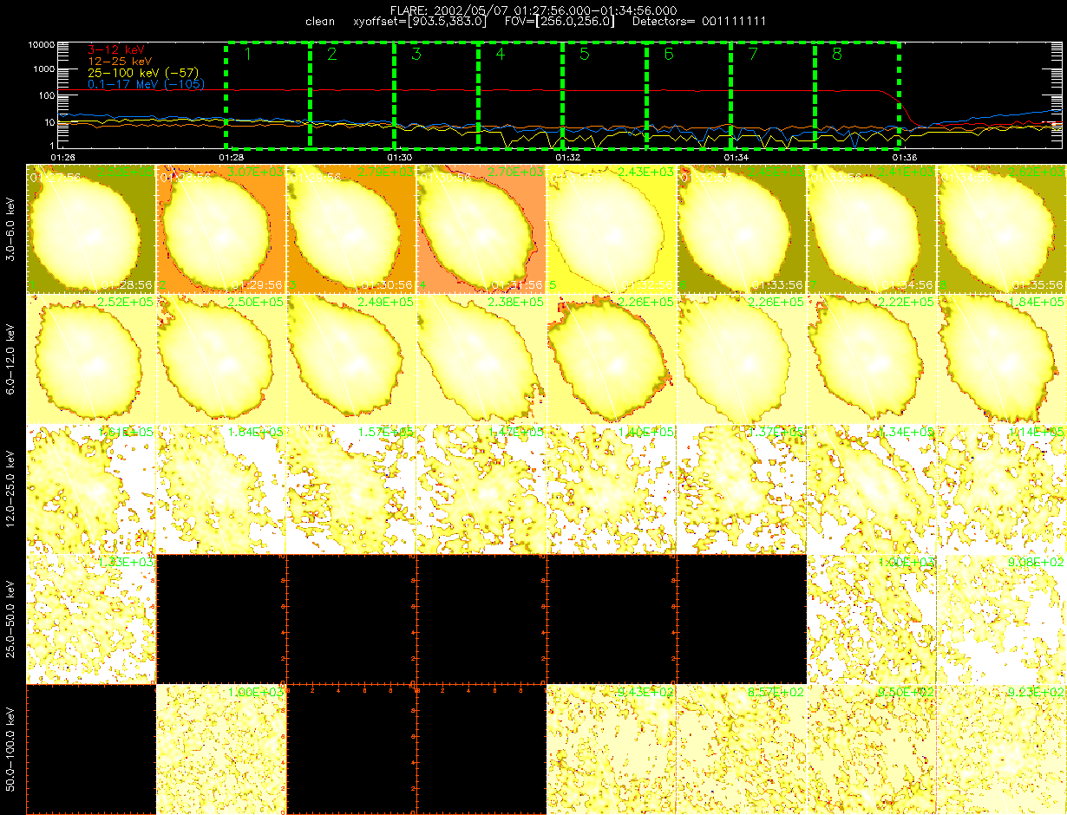Click the 01:36 time axis label
1067x815 pixels.
(903, 157)
